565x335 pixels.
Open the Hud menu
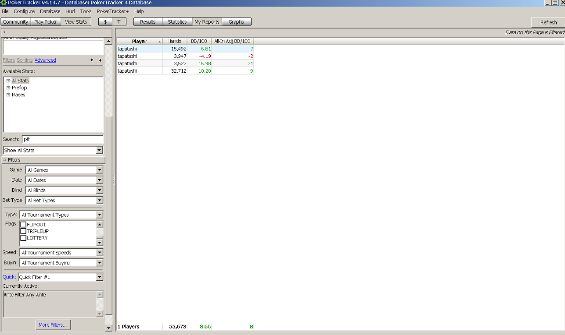click(x=70, y=11)
